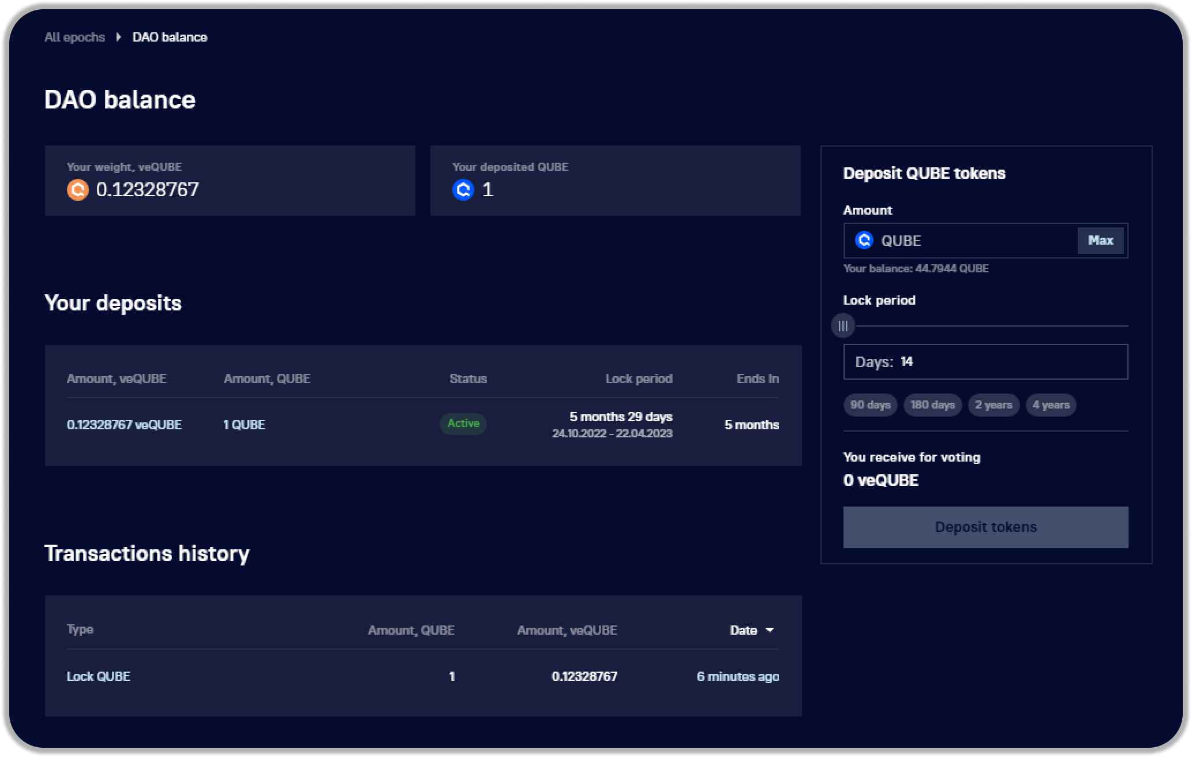The width and height of the screenshot is (1192, 757).
Task: Click the Active status badge
Action: 463,424
